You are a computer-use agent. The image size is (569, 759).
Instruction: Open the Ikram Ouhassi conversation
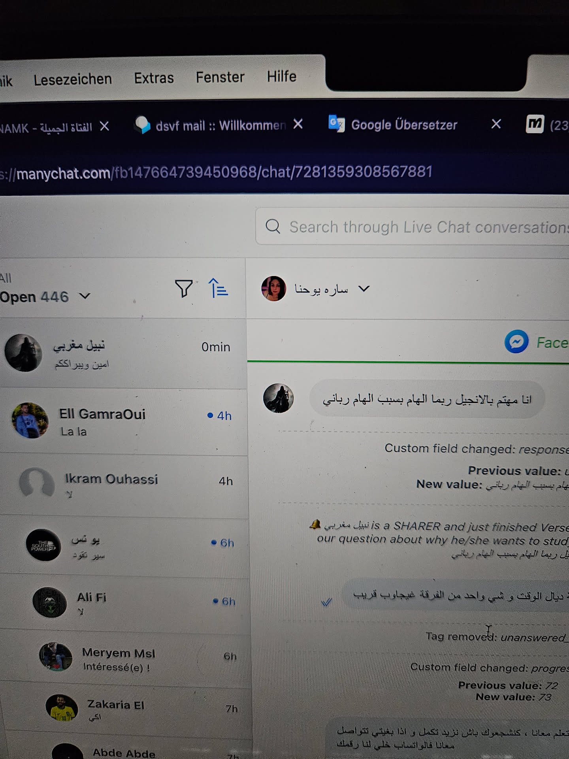pos(124,486)
